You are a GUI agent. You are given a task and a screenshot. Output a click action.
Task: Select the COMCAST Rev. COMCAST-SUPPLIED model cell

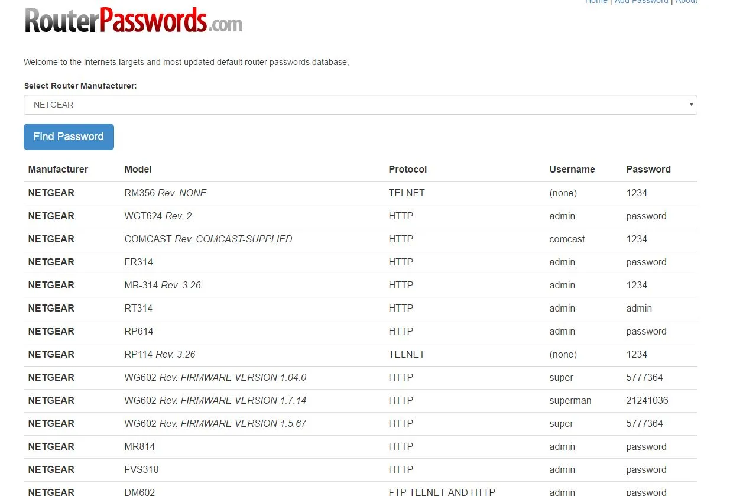(x=208, y=239)
